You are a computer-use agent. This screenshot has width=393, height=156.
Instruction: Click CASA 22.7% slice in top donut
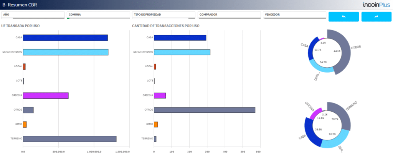[x=312, y=50]
